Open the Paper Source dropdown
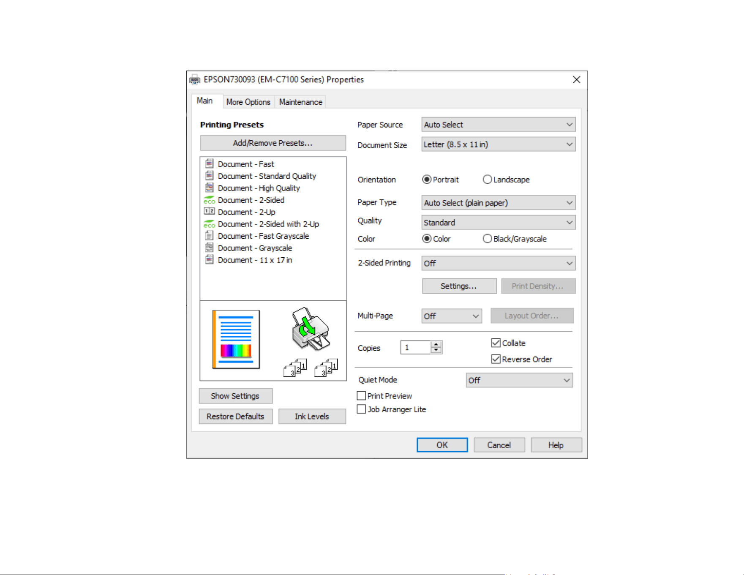 499,125
